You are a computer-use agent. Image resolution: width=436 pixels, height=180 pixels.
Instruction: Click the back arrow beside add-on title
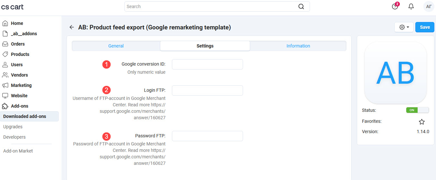pyautogui.click(x=72, y=27)
